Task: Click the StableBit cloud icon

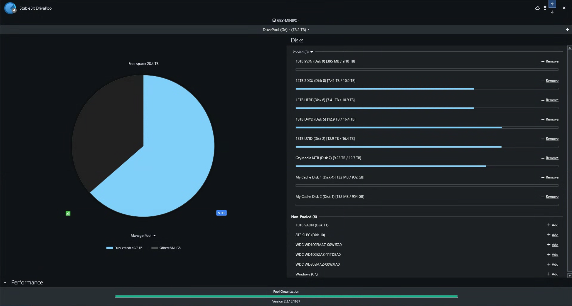Action: [537, 8]
